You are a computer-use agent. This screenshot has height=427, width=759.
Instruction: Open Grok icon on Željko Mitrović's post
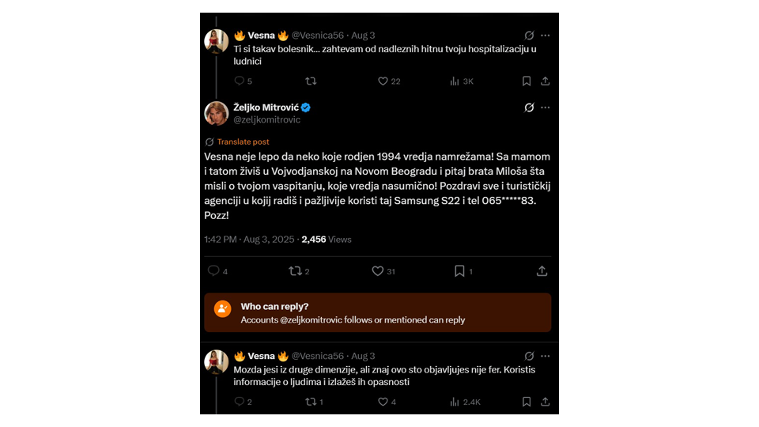529,108
